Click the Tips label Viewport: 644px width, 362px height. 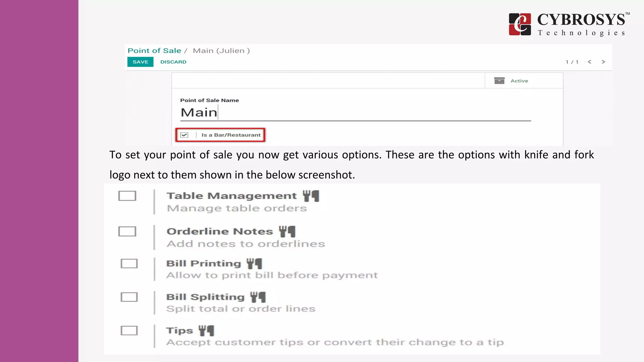(x=180, y=331)
